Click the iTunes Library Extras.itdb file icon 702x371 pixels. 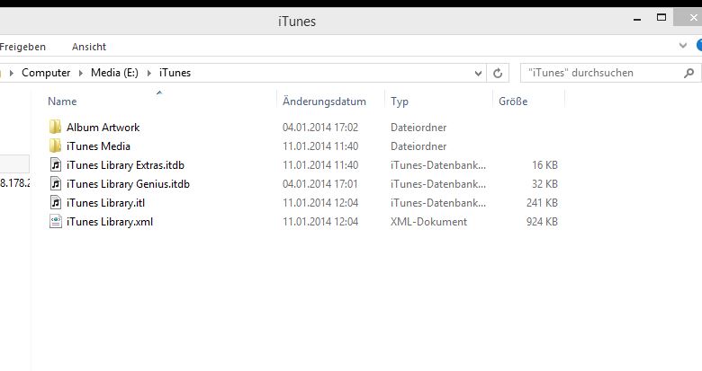pos(56,165)
